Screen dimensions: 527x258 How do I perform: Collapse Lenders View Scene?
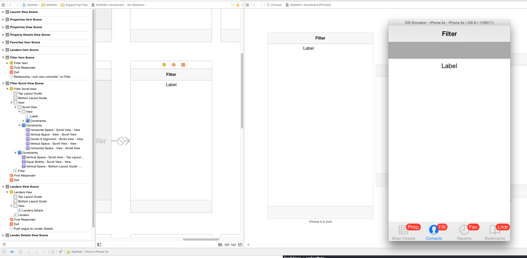3,187
